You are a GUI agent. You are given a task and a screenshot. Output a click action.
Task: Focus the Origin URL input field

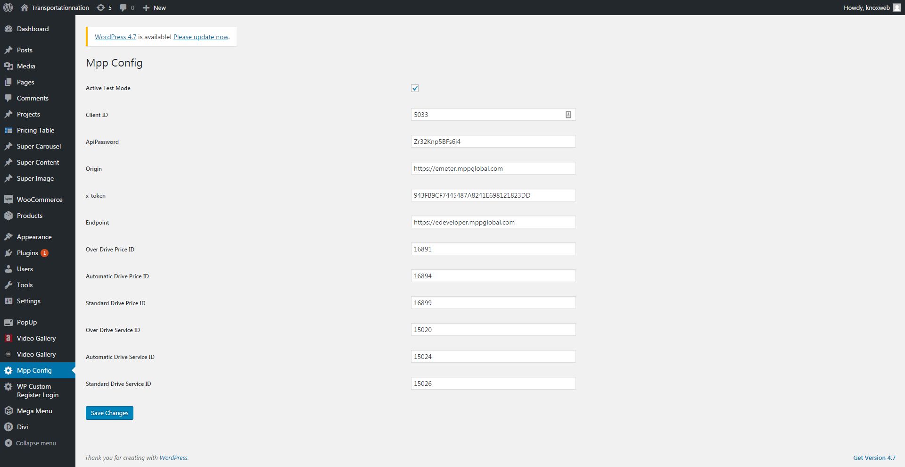493,168
